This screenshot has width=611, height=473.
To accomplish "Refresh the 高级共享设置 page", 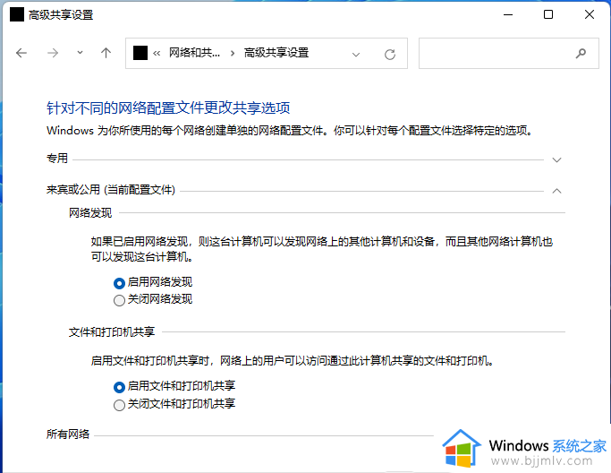I will [x=390, y=55].
